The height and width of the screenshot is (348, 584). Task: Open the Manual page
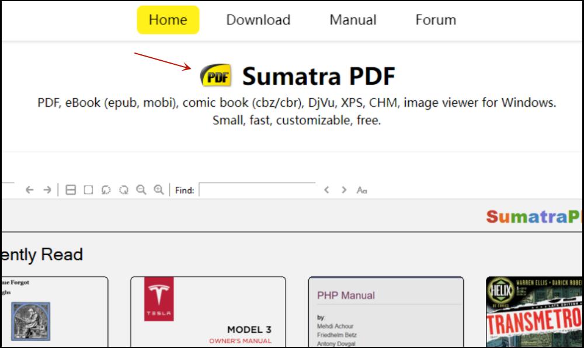coord(353,20)
